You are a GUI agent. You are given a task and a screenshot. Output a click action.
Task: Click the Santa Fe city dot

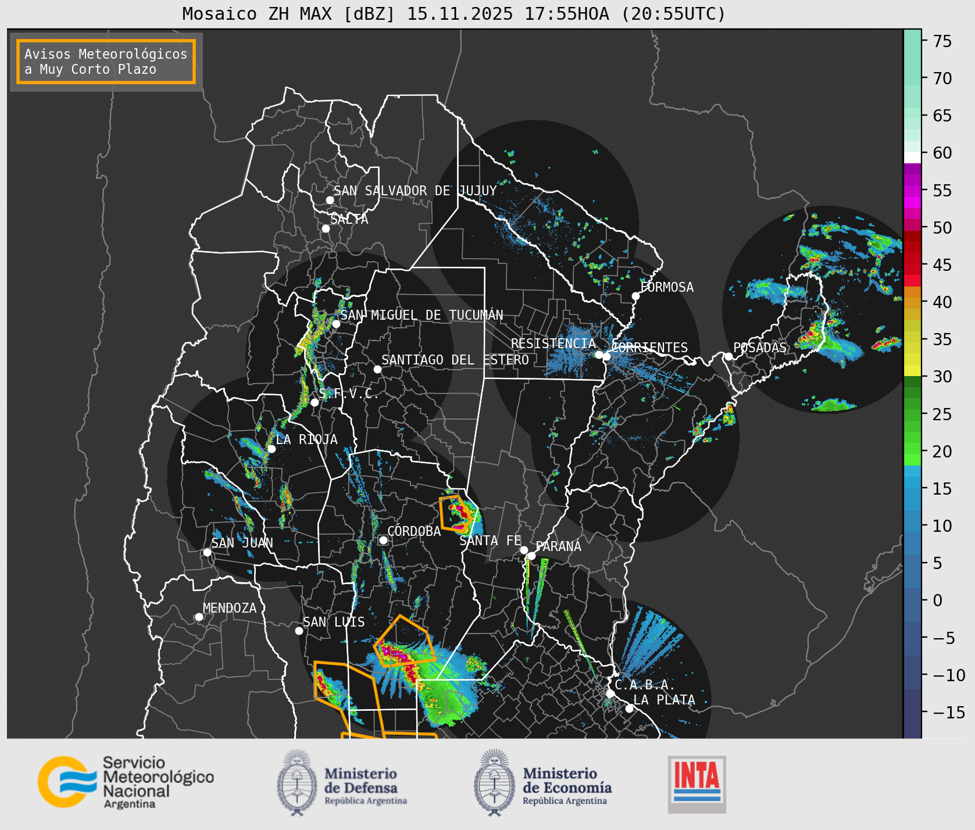coord(524,550)
